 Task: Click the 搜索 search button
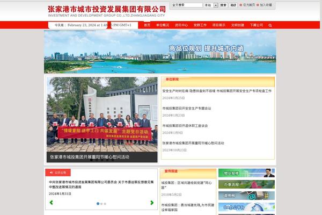tap(223, 5)
